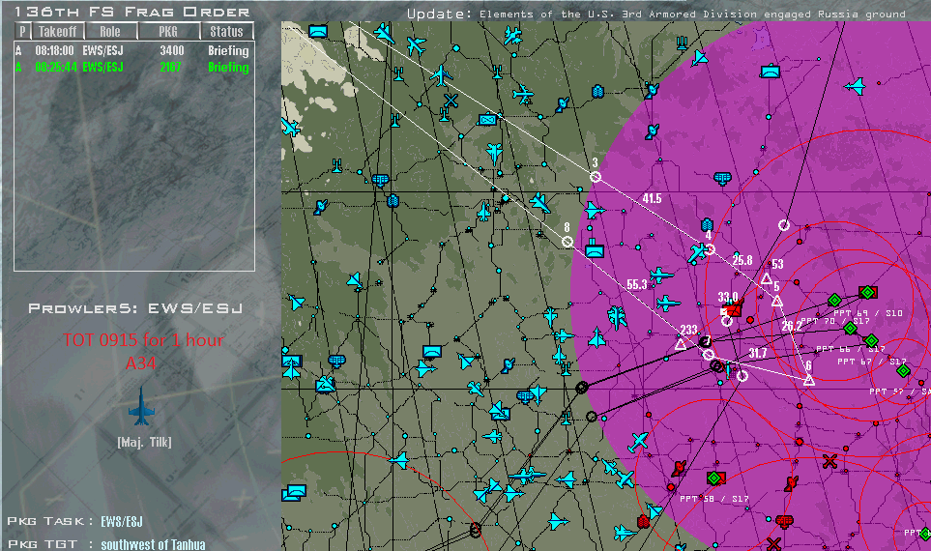Click the green diamond left of PPT 58 red square

(x=714, y=478)
